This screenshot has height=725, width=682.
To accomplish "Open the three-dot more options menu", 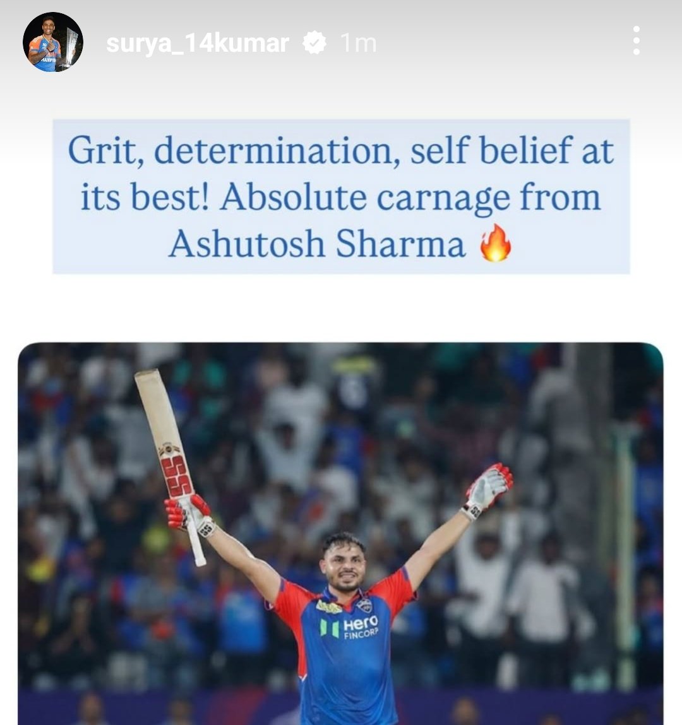I will 636,40.
